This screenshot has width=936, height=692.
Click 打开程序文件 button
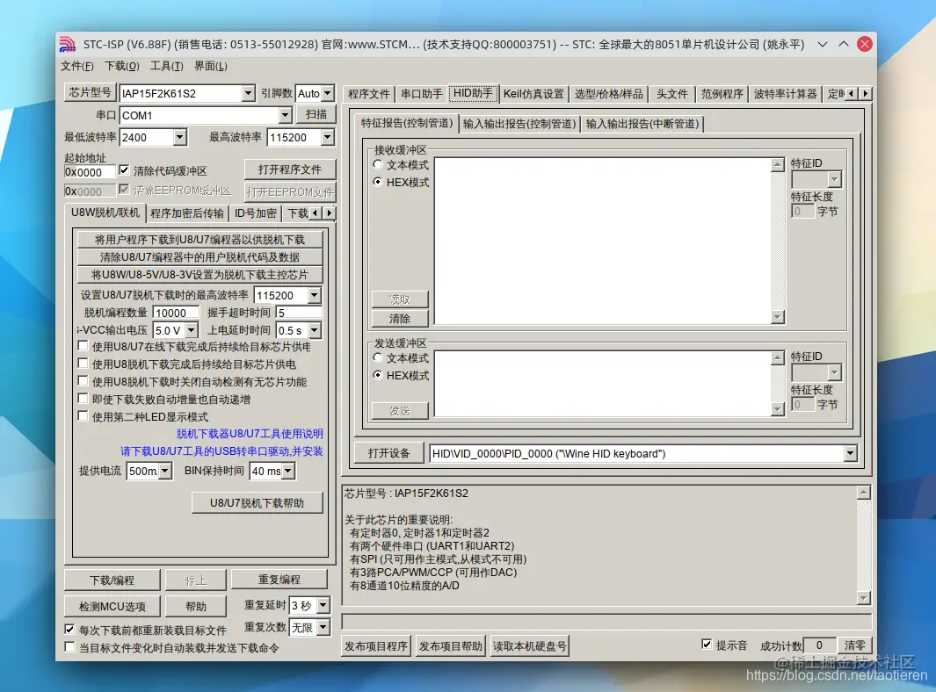coord(289,169)
